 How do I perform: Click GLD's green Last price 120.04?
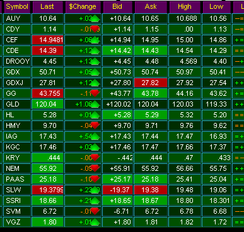48,104
